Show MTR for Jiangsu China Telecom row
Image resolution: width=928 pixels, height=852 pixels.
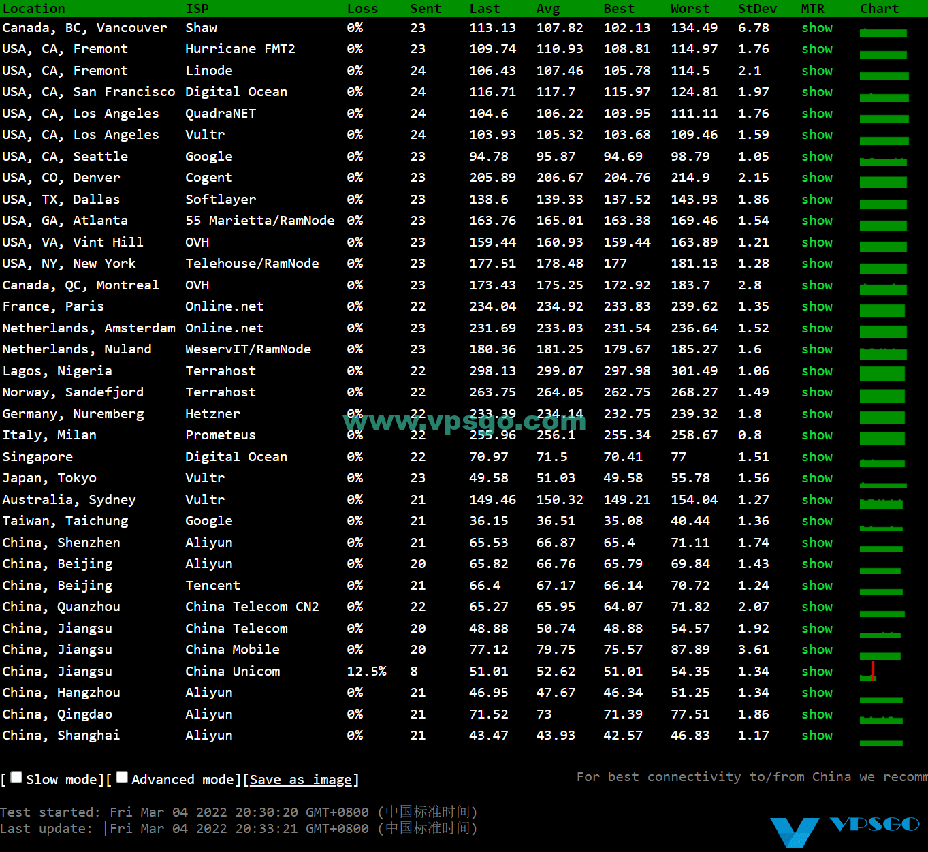coord(817,629)
